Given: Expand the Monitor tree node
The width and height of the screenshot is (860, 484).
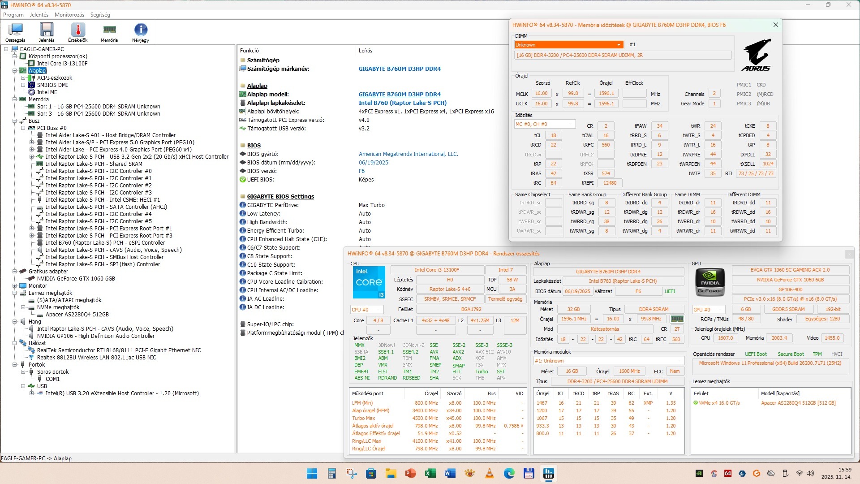Looking at the screenshot, I should (x=15, y=286).
